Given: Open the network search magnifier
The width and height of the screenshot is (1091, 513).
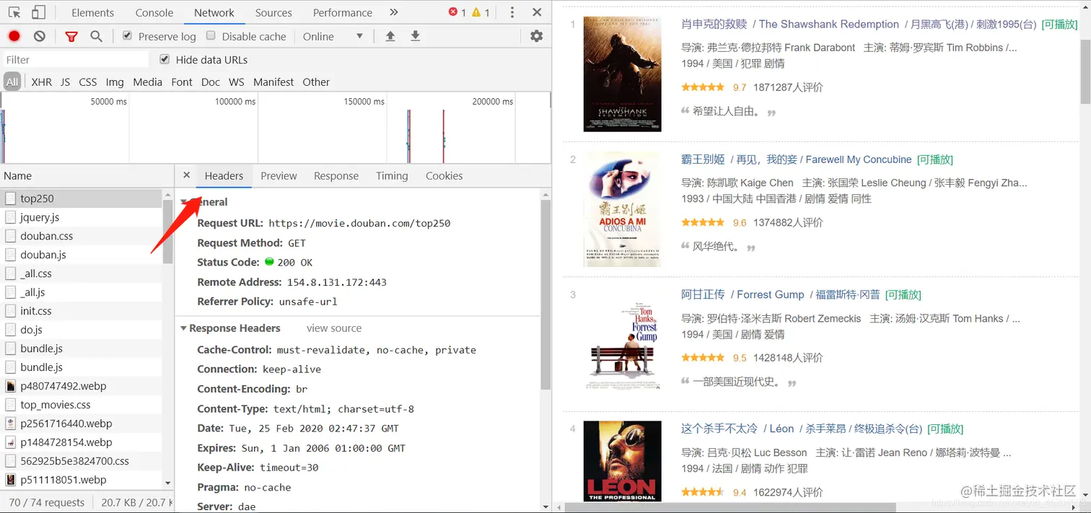Looking at the screenshot, I should pyautogui.click(x=96, y=36).
